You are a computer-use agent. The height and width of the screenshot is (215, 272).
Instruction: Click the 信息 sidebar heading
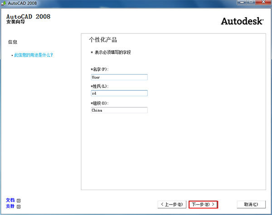13,42
